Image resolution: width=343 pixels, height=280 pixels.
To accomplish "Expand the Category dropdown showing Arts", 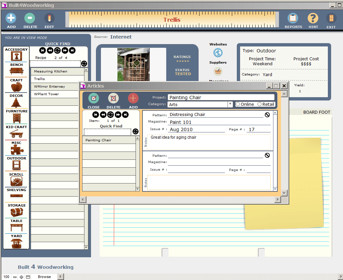I will pyautogui.click(x=230, y=104).
